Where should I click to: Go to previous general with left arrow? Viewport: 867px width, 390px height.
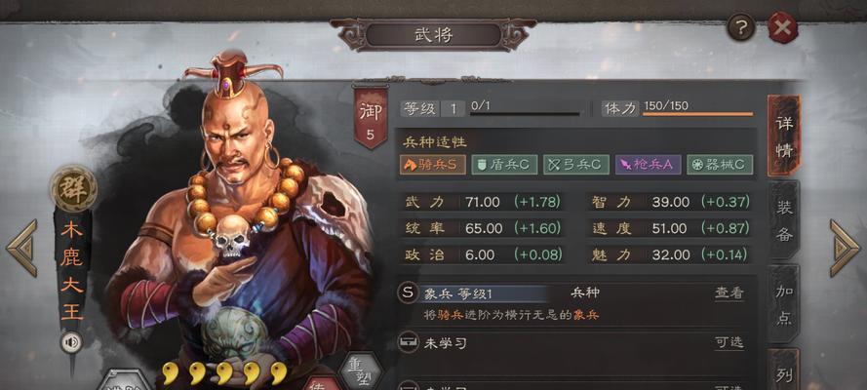(21, 248)
